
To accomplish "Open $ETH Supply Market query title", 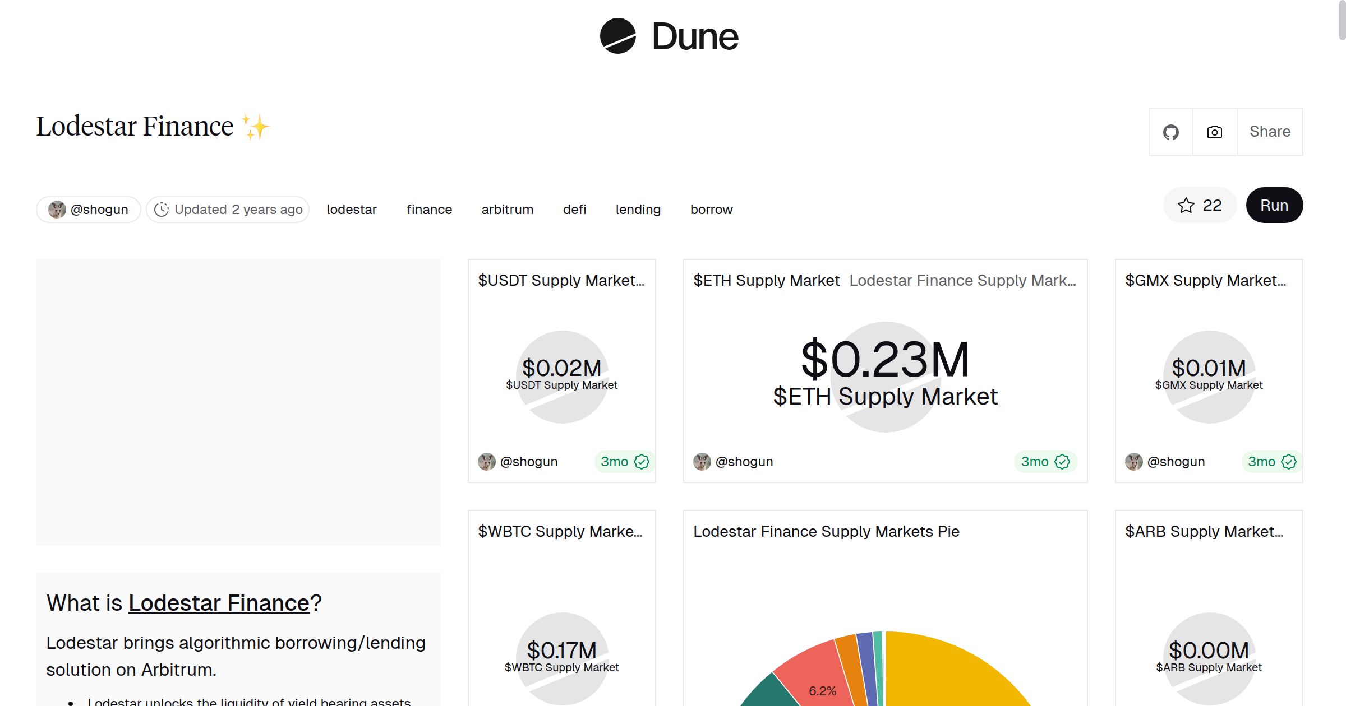I will pos(766,281).
